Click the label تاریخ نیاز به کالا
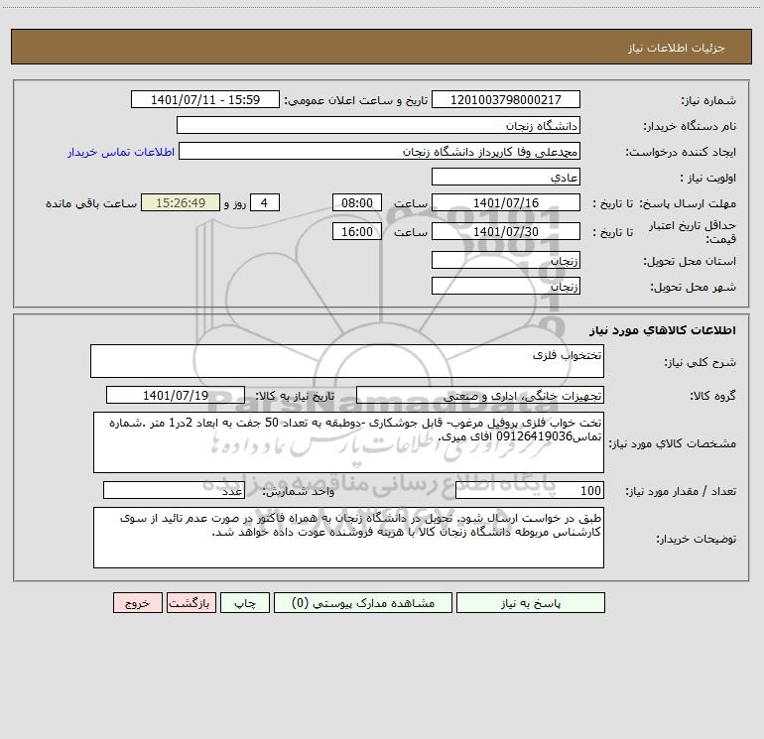 (295, 396)
